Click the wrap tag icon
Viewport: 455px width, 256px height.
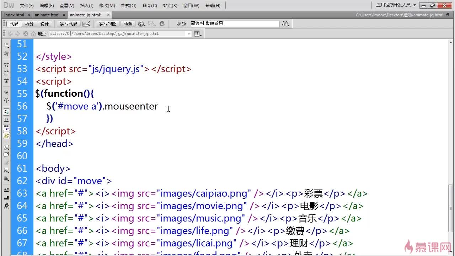coord(6,162)
